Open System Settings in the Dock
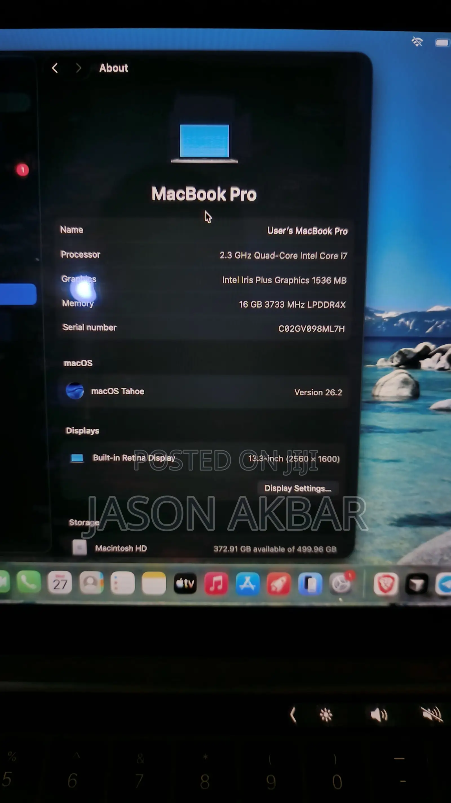This screenshot has height=803, width=451. (x=341, y=584)
